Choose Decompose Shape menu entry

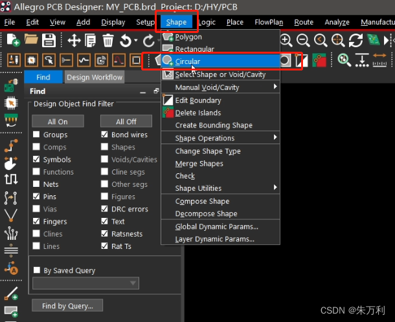220,213
